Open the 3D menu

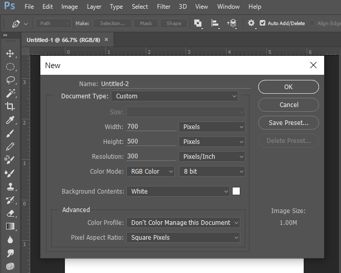183,7
